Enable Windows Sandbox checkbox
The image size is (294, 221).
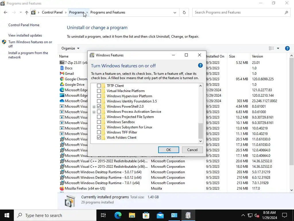(x=99, y=122)
